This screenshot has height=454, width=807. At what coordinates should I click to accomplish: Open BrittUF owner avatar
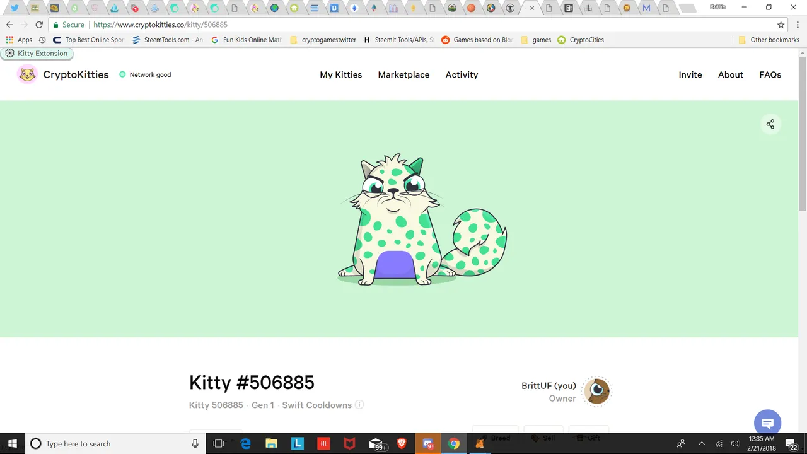coord(596,391)
